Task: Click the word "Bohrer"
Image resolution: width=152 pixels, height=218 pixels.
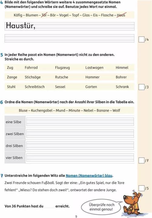Action: coord(121,77)
